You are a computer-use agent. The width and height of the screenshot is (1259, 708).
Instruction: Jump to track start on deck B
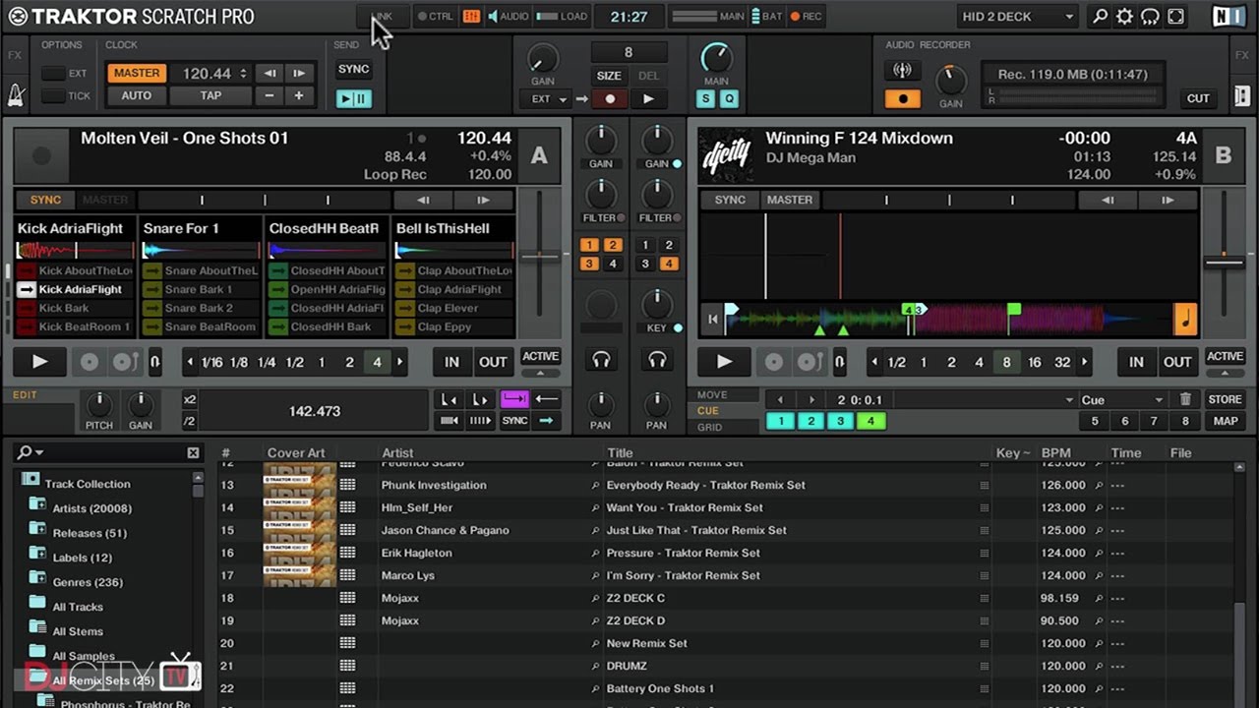[x=713, y=319]
